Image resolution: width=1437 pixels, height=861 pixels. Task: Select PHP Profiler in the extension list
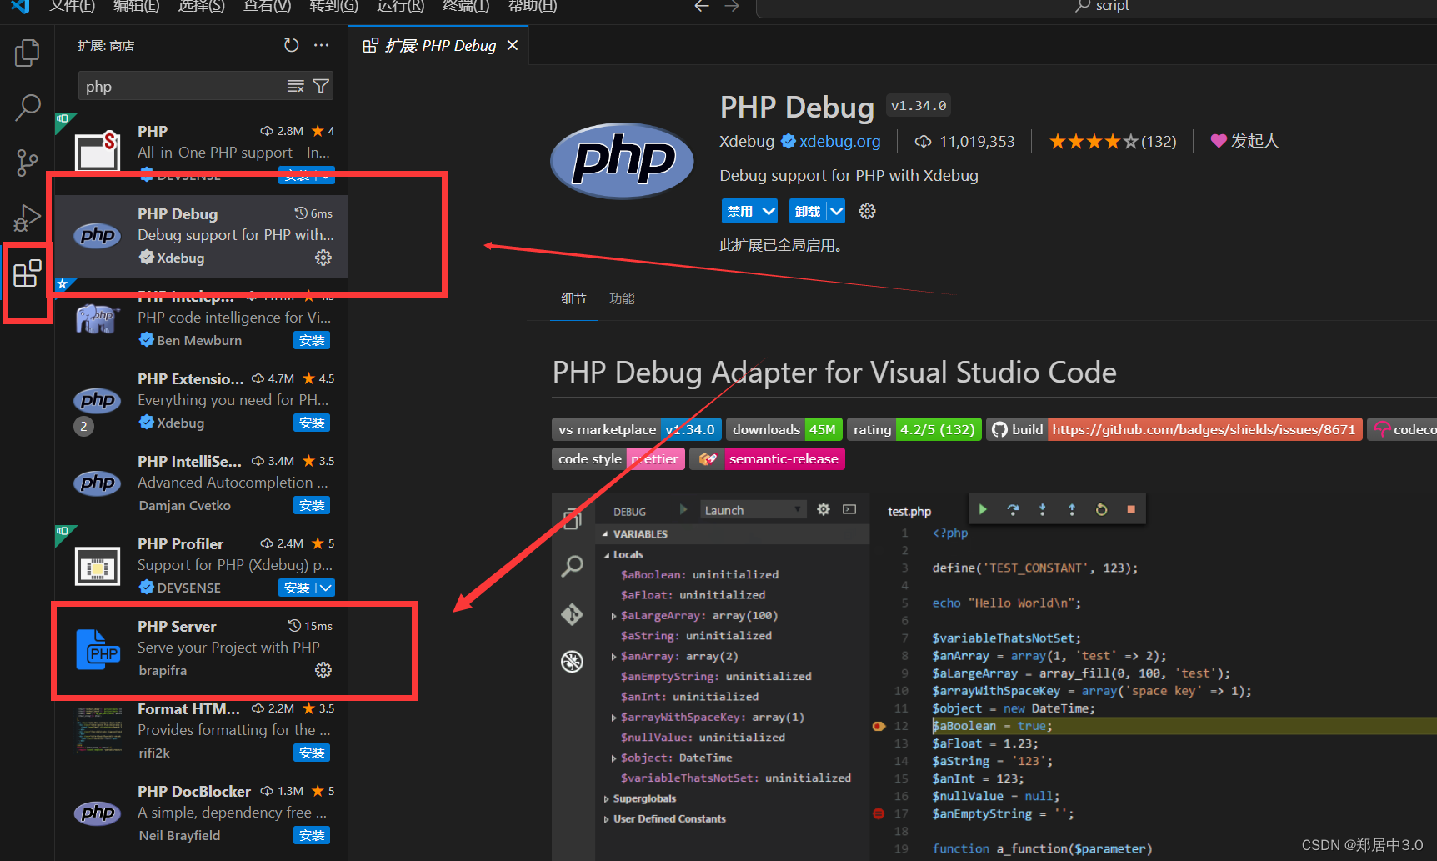click(x=201, y=566)
